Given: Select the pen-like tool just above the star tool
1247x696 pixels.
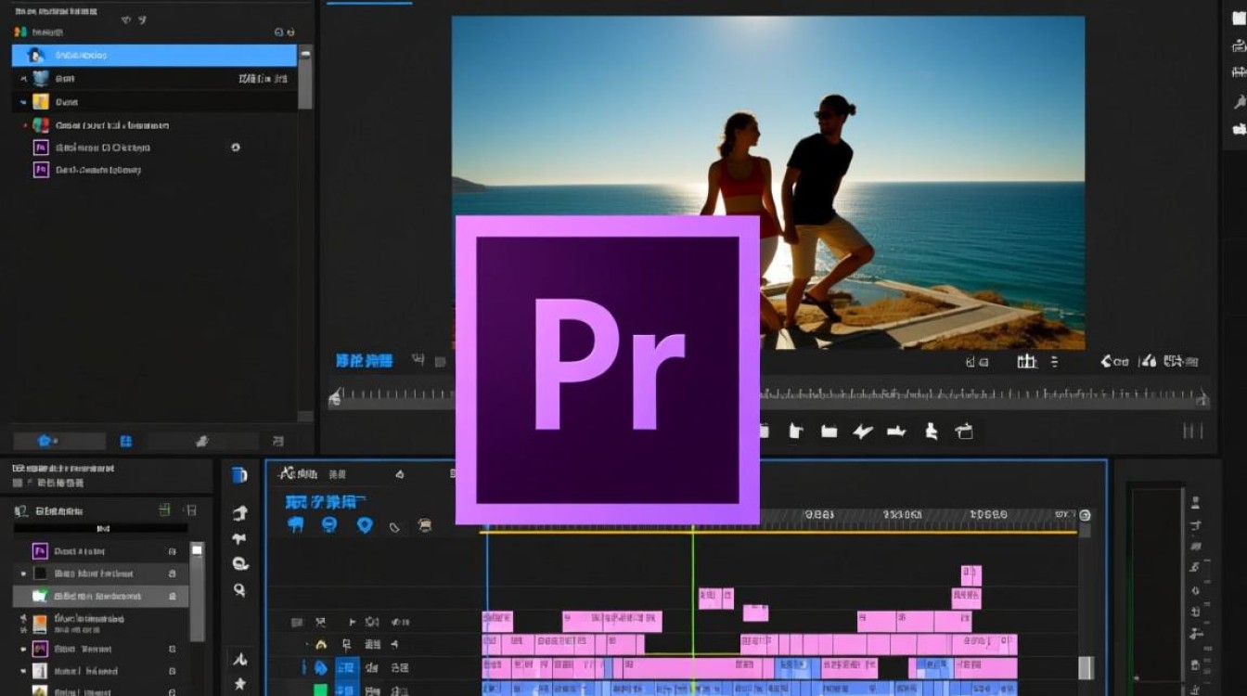Looking at the screenshot, I should pos(239,659).
